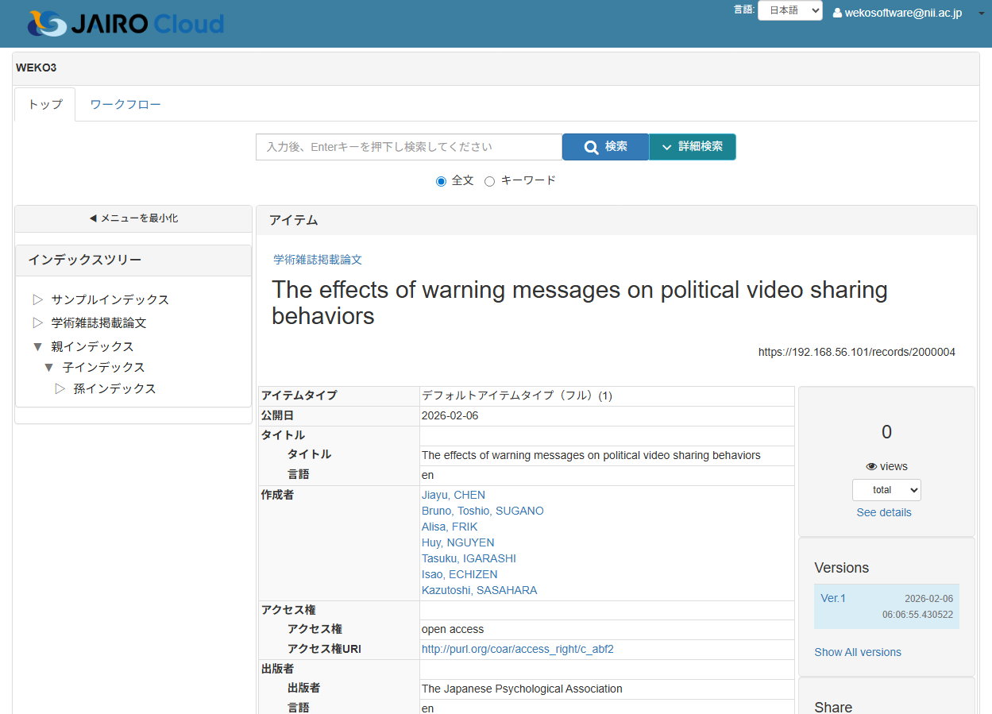Expand the 孫インデックス tree arrow

point(60,389)
